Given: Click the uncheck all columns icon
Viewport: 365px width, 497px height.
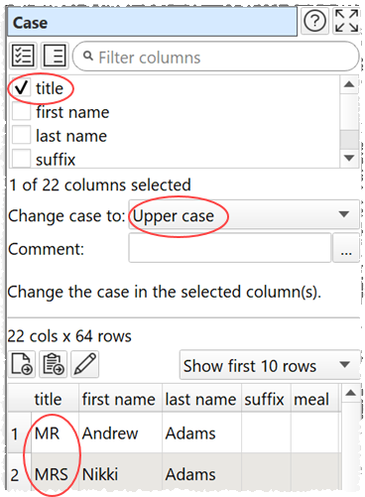Looking at the screenshot, I should 55,56.
